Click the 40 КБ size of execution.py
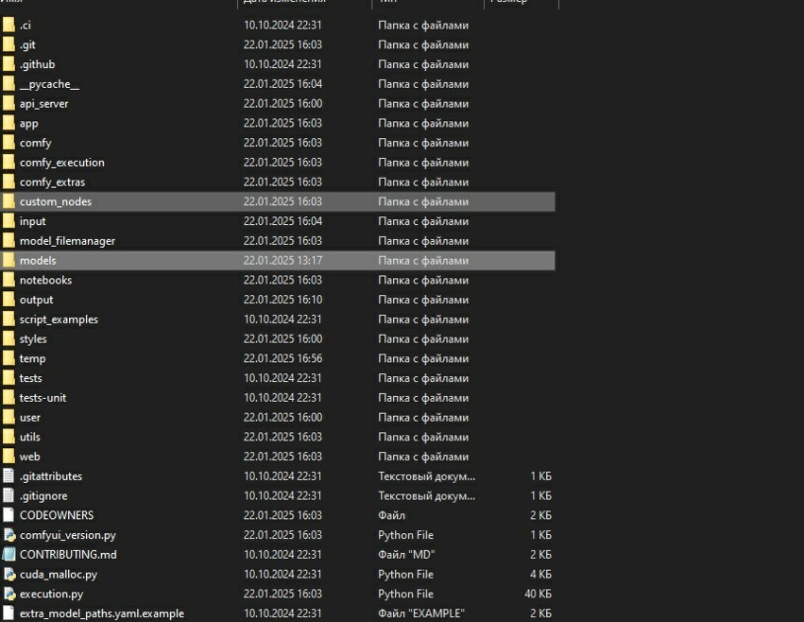Viewport: 804px width, 622px height. [538, 593]
